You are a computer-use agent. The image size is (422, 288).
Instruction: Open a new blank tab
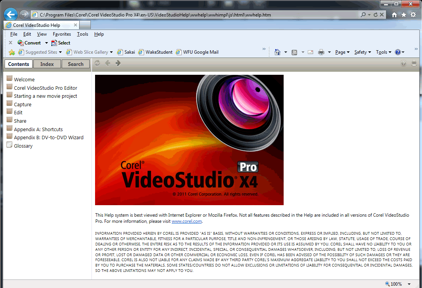(85, 25)
